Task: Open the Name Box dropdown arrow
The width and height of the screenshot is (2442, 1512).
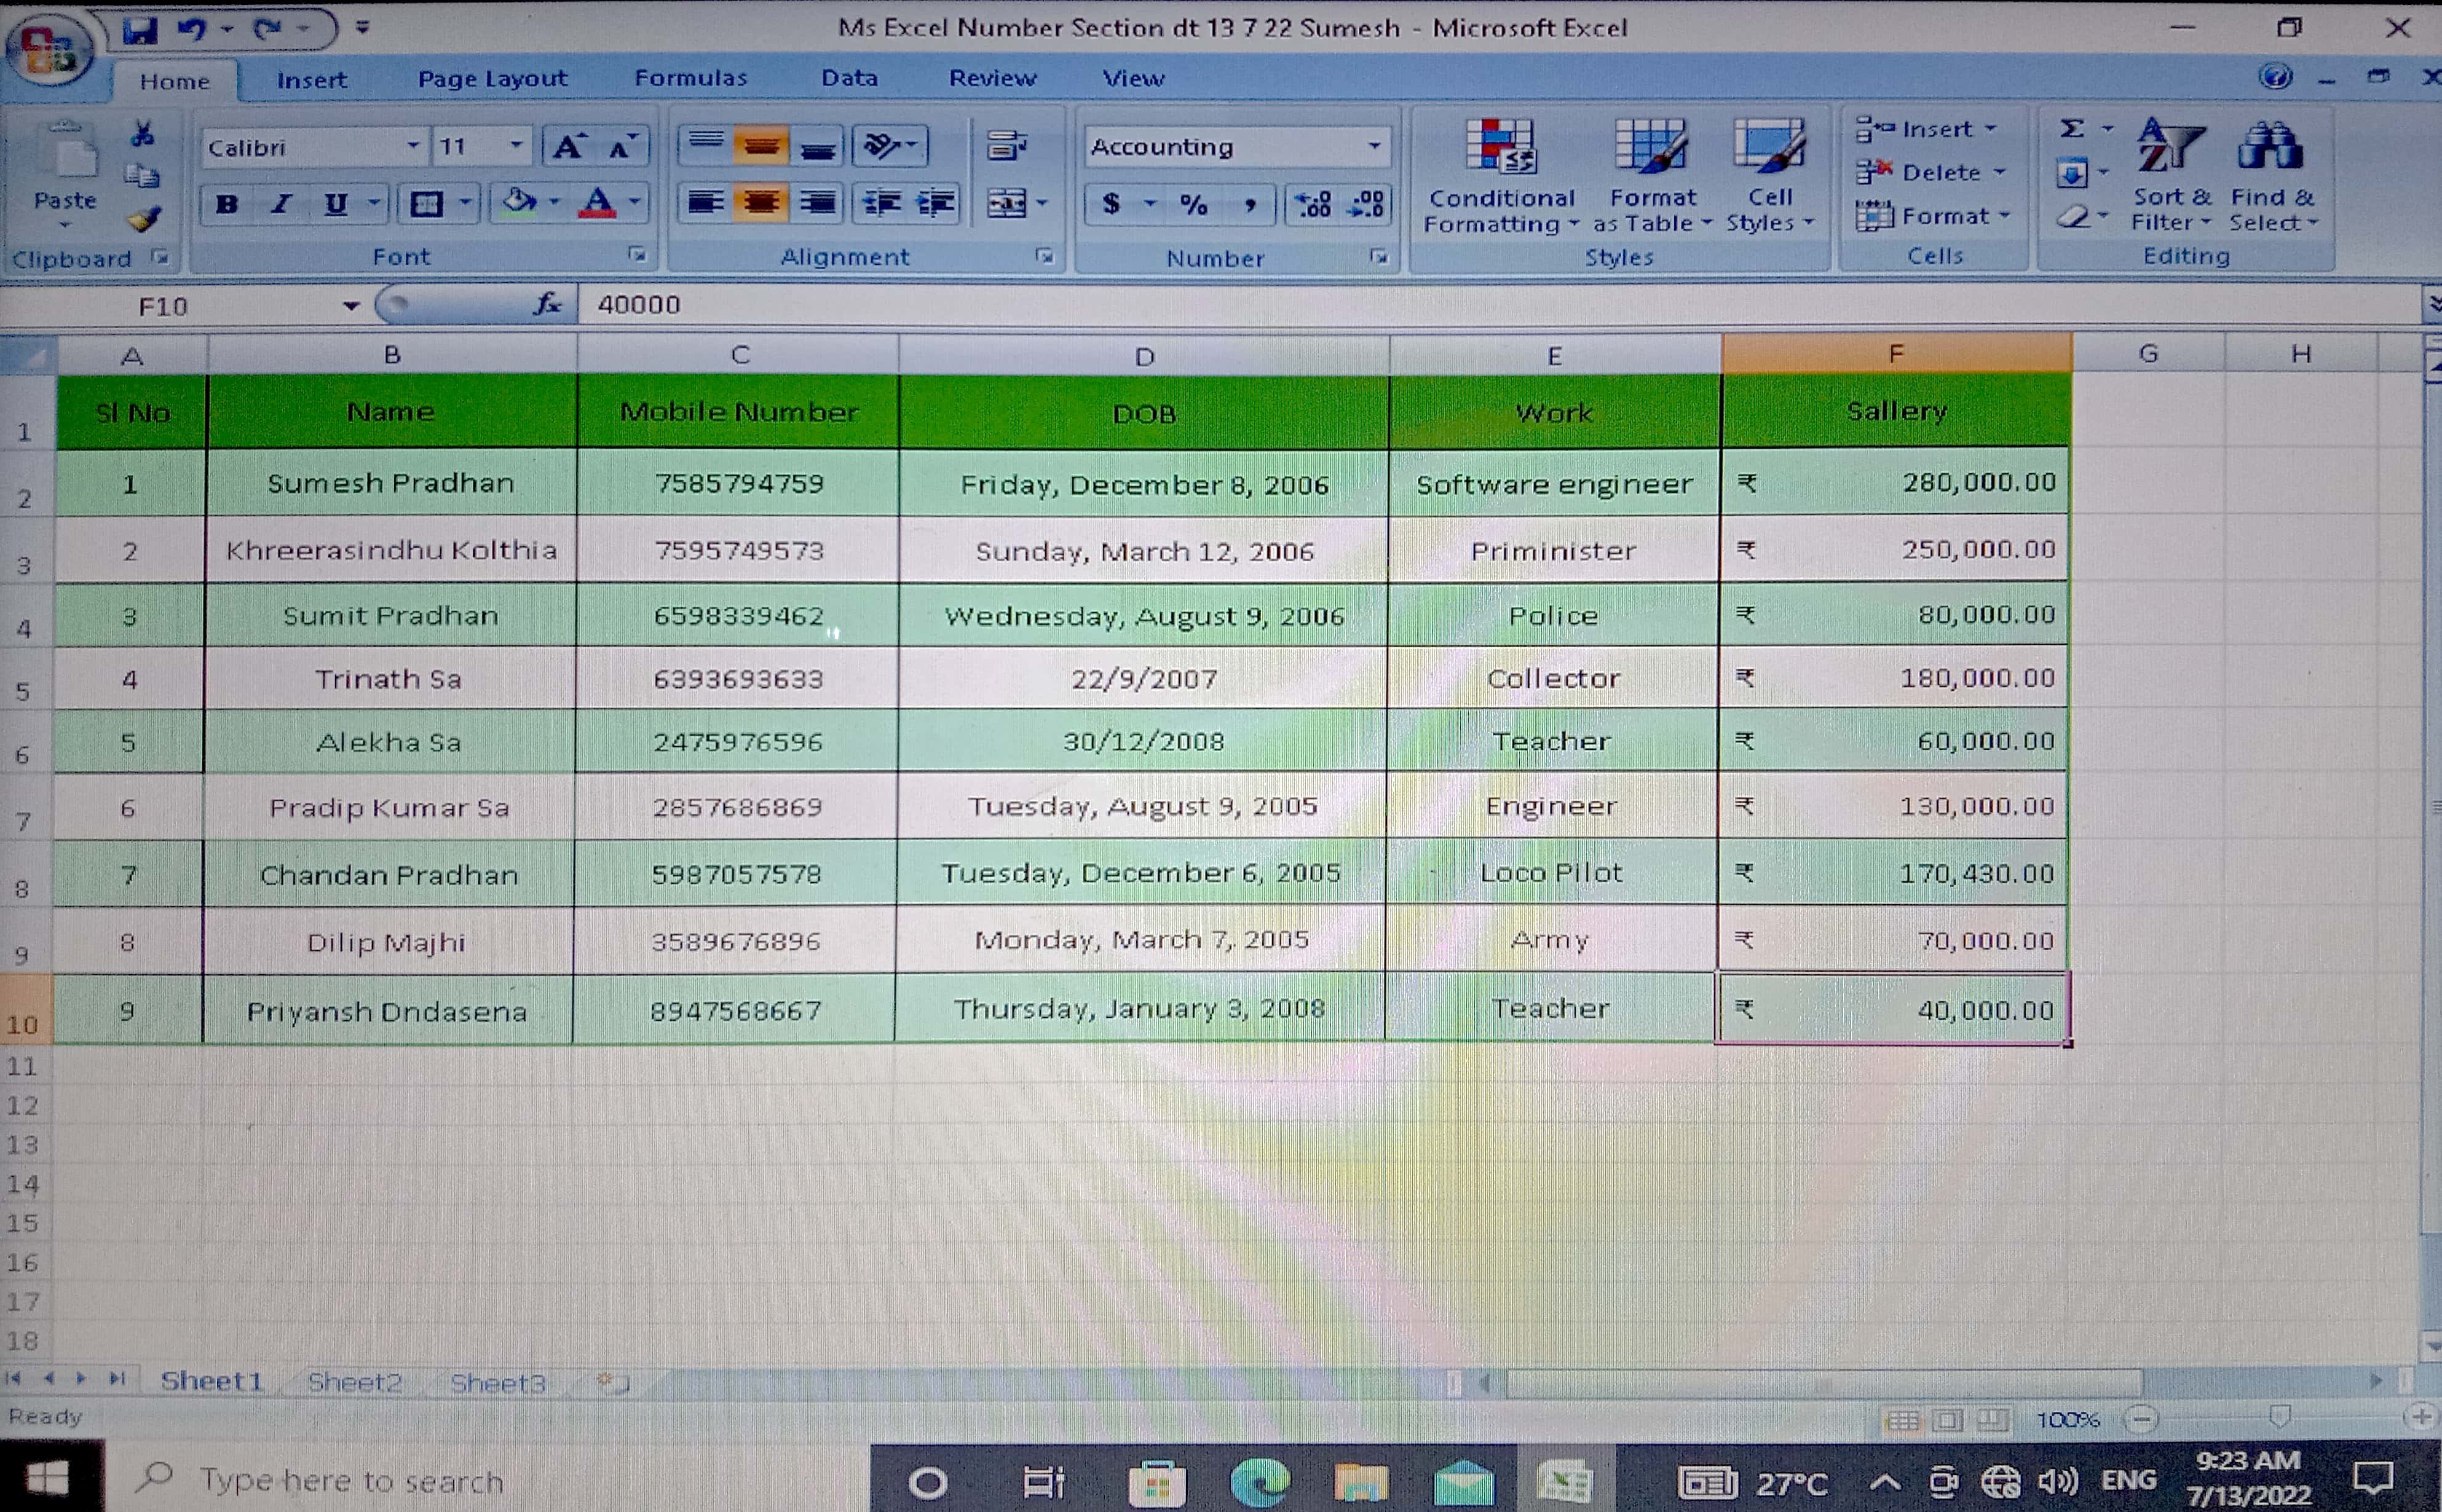Action: pos(350,306)
